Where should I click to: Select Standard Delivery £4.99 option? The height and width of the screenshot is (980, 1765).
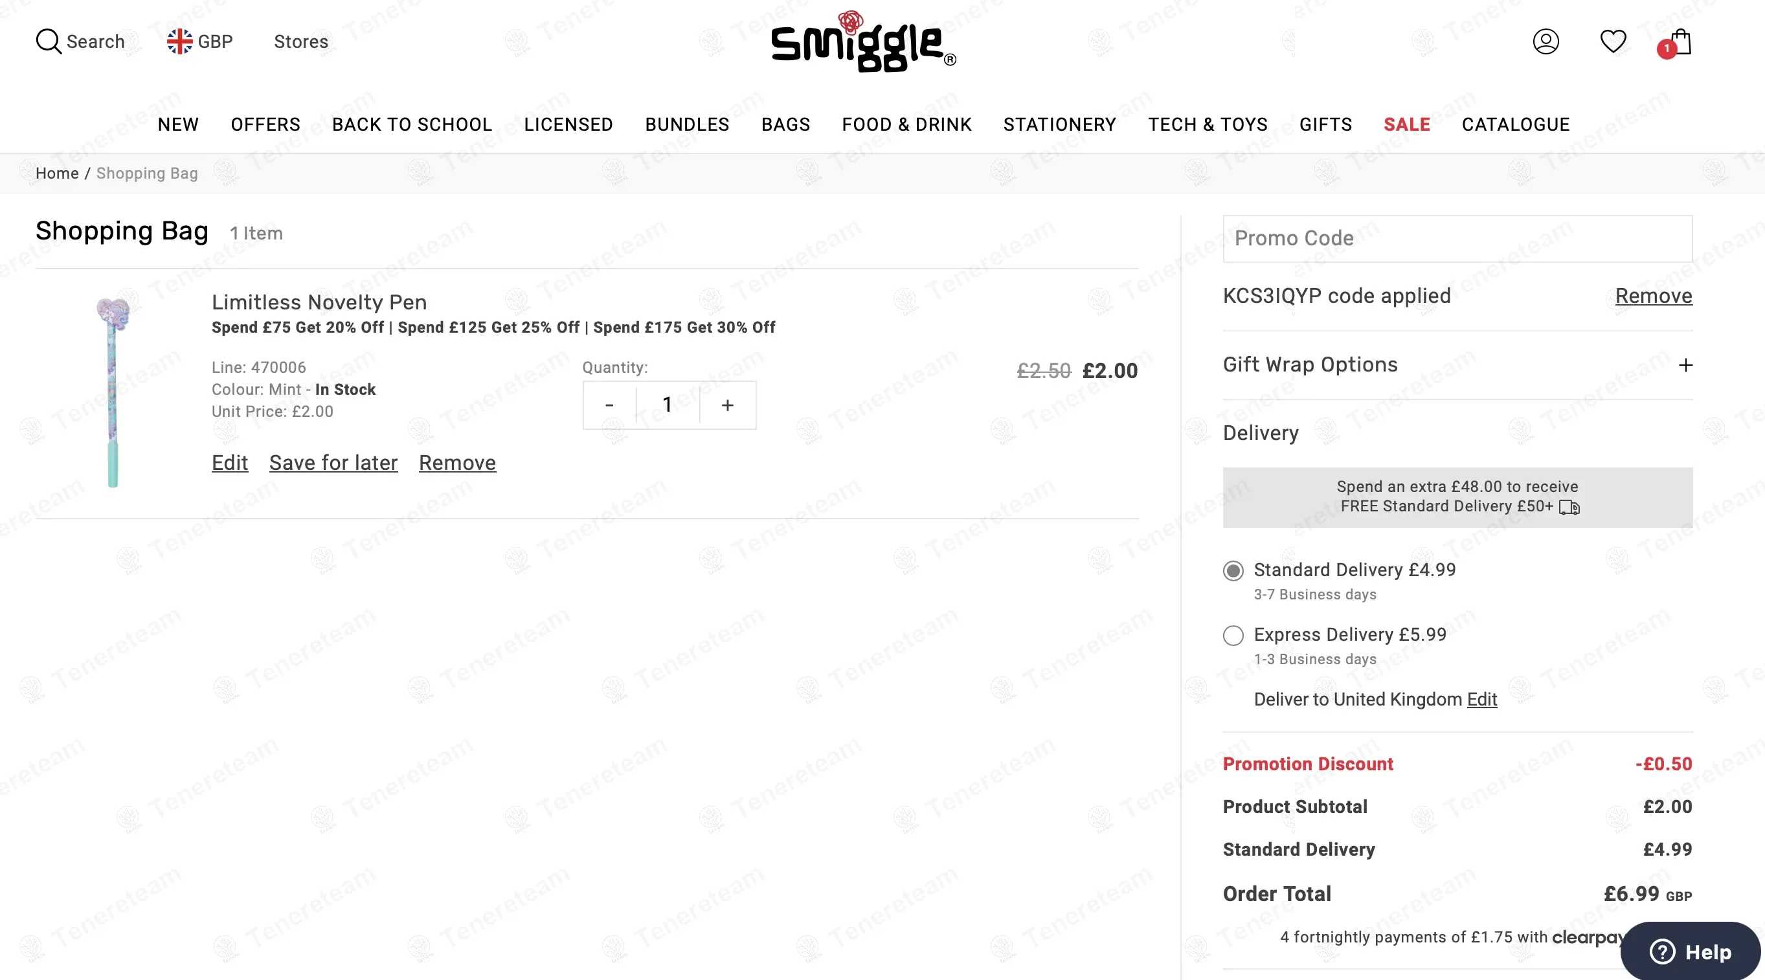(1233, 570)
